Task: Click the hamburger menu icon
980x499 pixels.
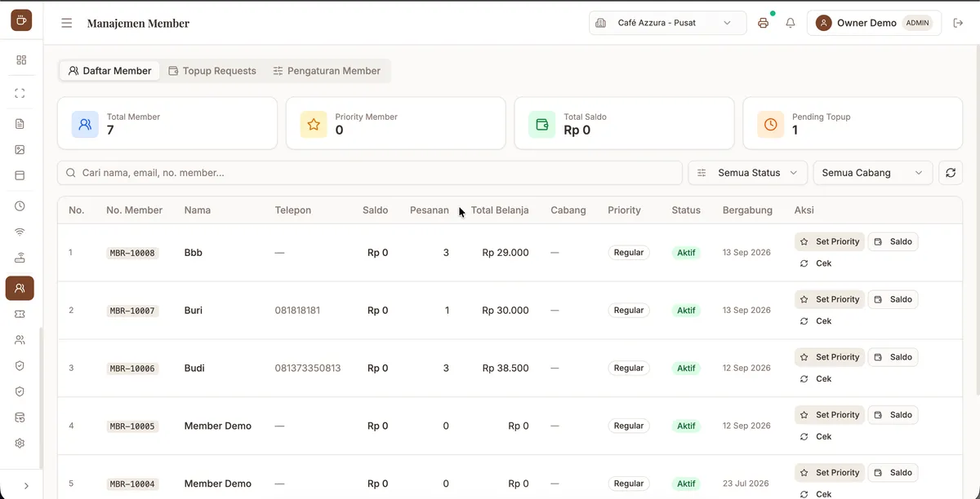Action: [67, 23]
